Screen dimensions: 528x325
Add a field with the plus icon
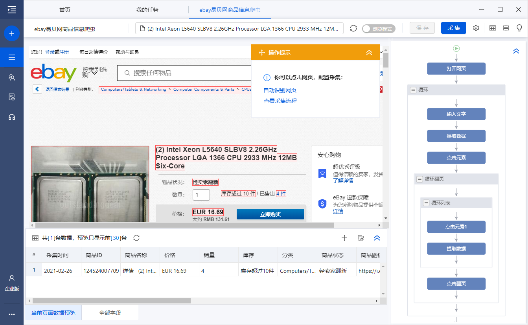pos(344,238)
